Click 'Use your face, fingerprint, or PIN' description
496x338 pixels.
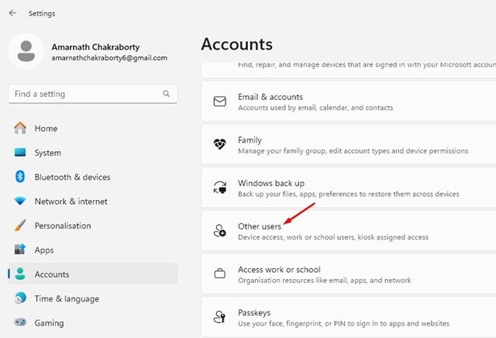[x=343, y=323]
